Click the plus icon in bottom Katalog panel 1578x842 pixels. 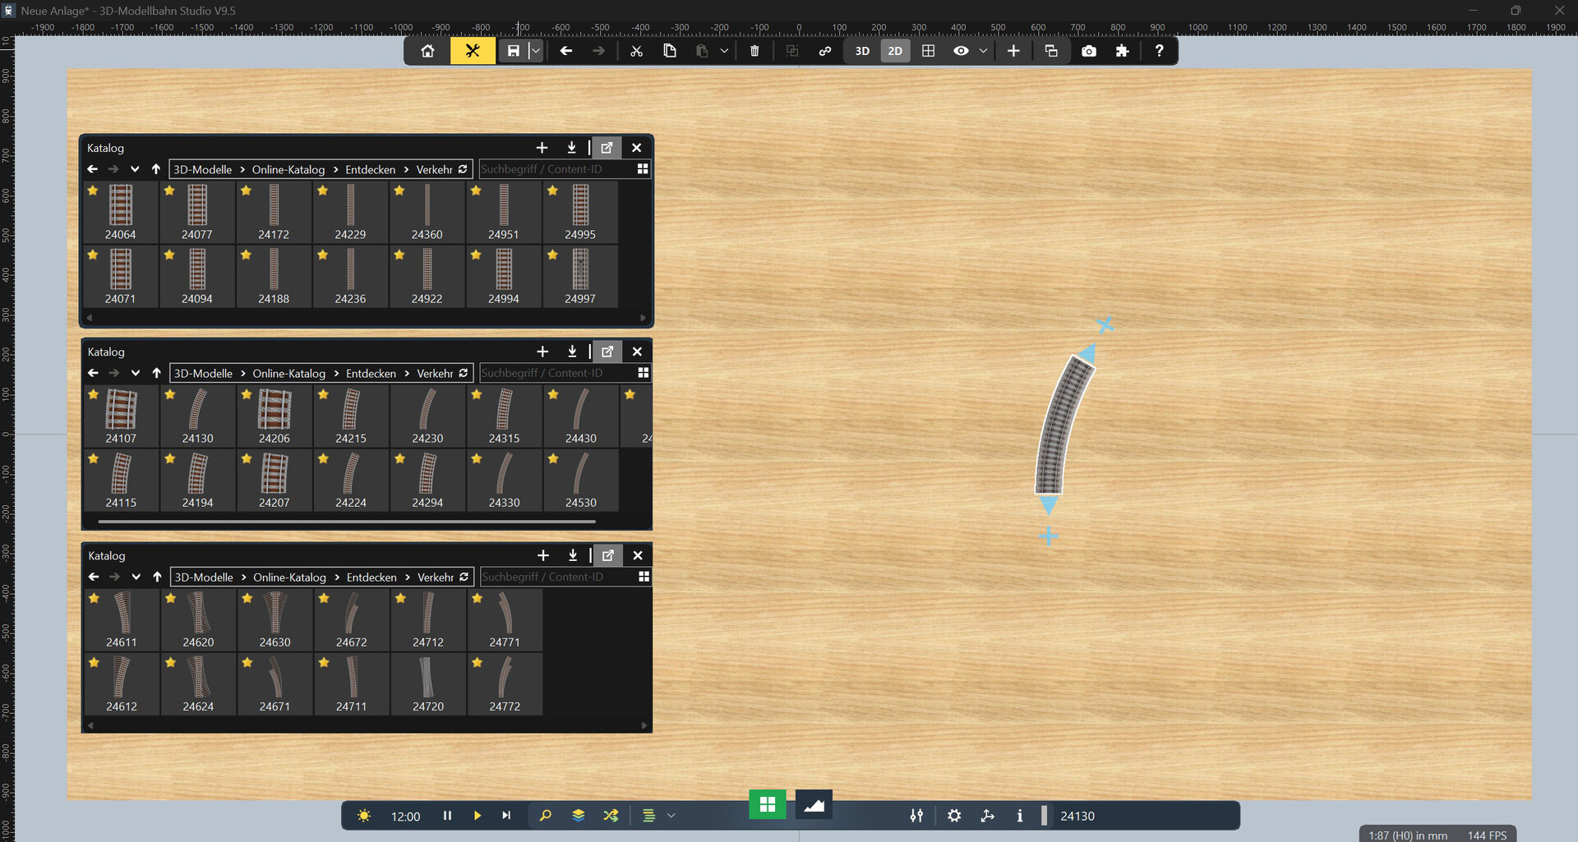click(x=543, y=555)
